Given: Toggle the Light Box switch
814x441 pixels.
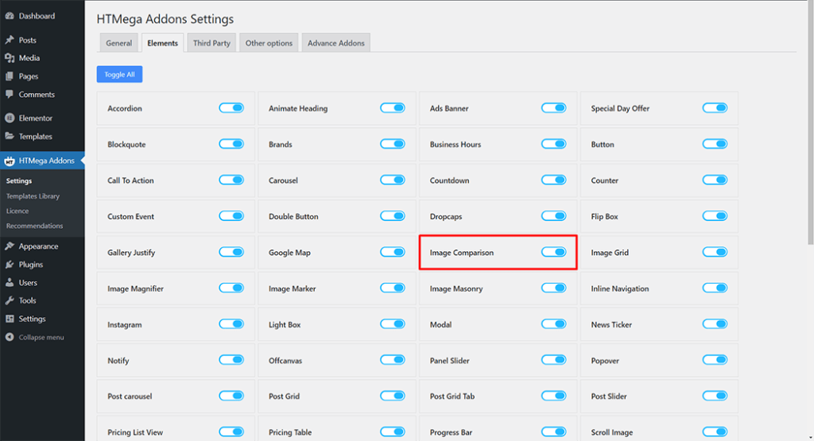Looking at the screenshot, I should tap(393, 324).
